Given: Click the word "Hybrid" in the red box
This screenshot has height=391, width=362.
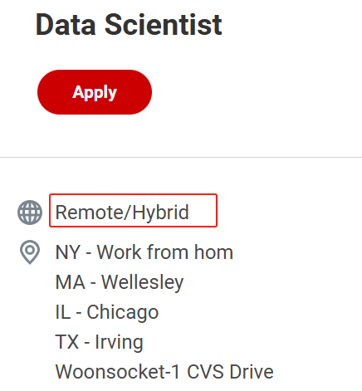Looking at the screenshot, I should [x=161, y=213].
